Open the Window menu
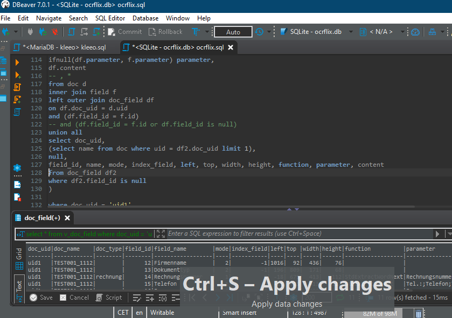Viewport: 452px width, 318px height. (178, 18)
